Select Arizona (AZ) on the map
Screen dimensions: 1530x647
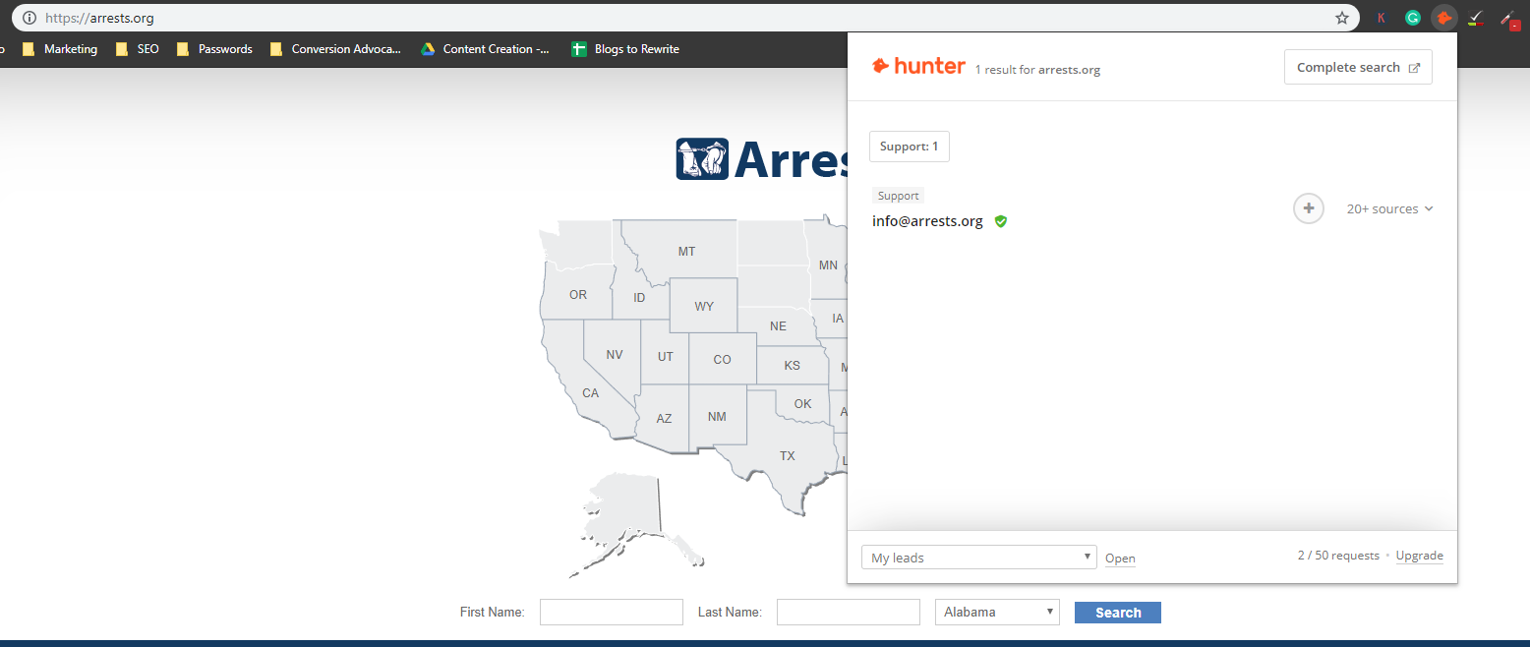pyautogui.click(x=665, y=418)
